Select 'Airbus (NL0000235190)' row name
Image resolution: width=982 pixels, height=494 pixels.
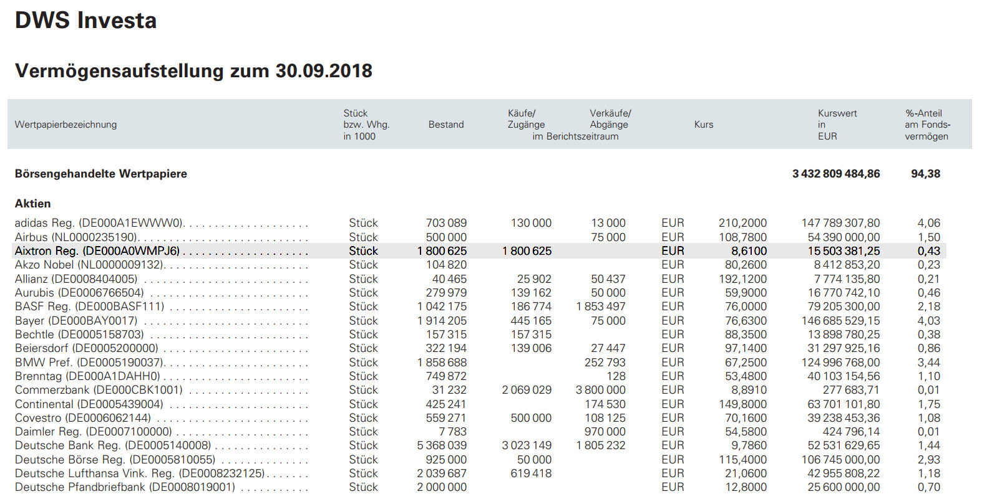click(76, 237)
